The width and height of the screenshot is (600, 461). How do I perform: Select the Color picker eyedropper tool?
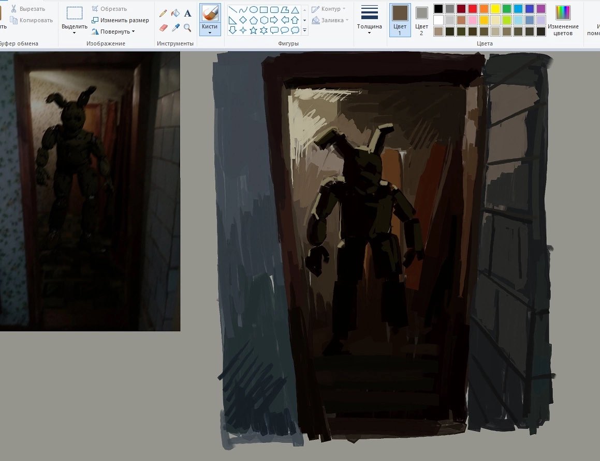(x=175, y=27)
